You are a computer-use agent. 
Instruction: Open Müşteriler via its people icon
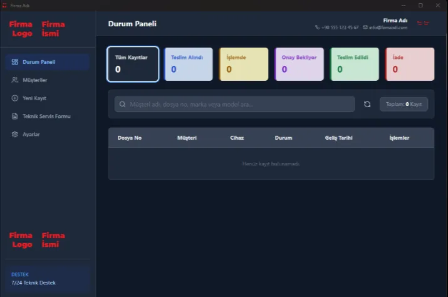tap(15, 80)
